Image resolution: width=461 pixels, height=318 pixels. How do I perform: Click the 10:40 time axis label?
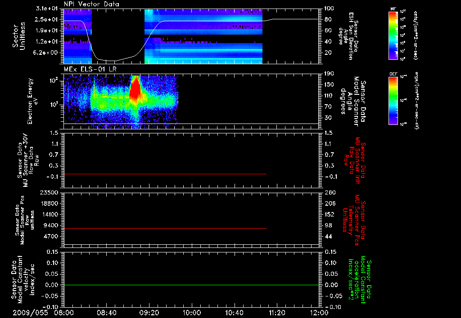tap(234, 313)
